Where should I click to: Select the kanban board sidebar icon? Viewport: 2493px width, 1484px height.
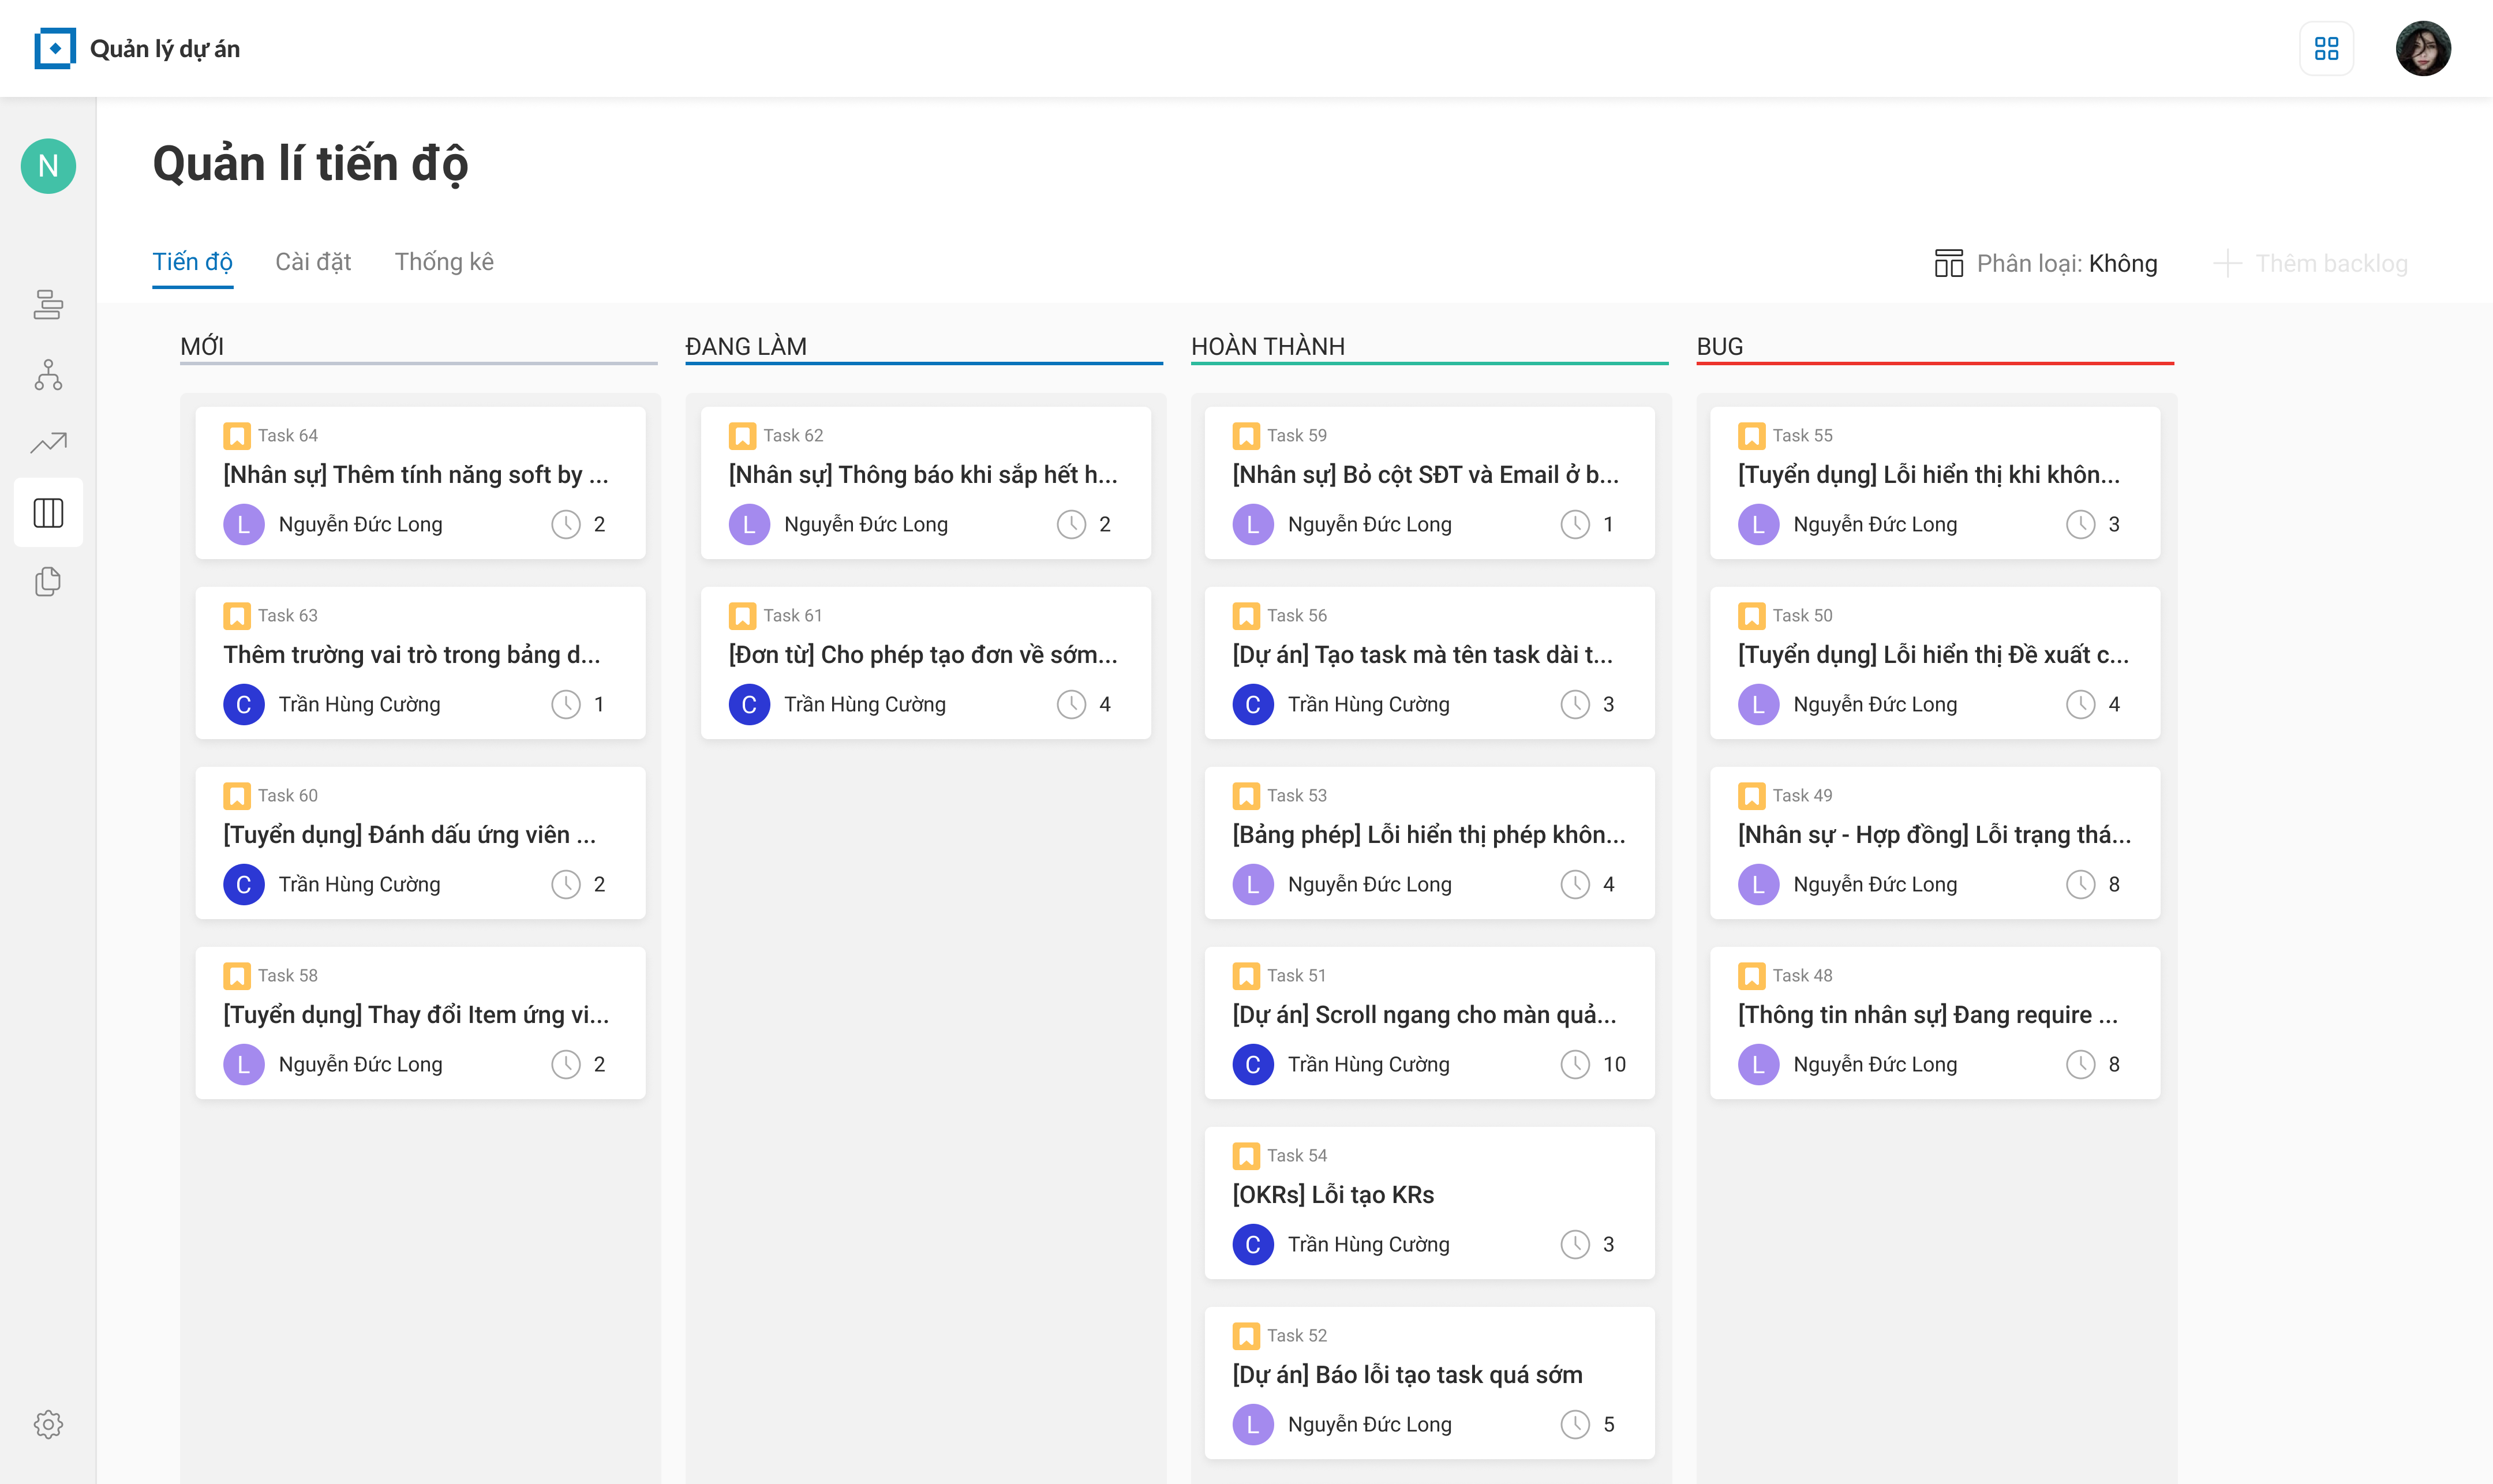pyautogui.click(x=48, y=513)
